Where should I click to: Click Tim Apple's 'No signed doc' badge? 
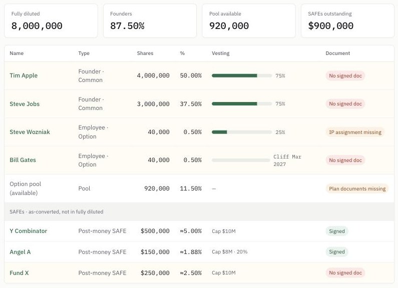click(345, 76)
